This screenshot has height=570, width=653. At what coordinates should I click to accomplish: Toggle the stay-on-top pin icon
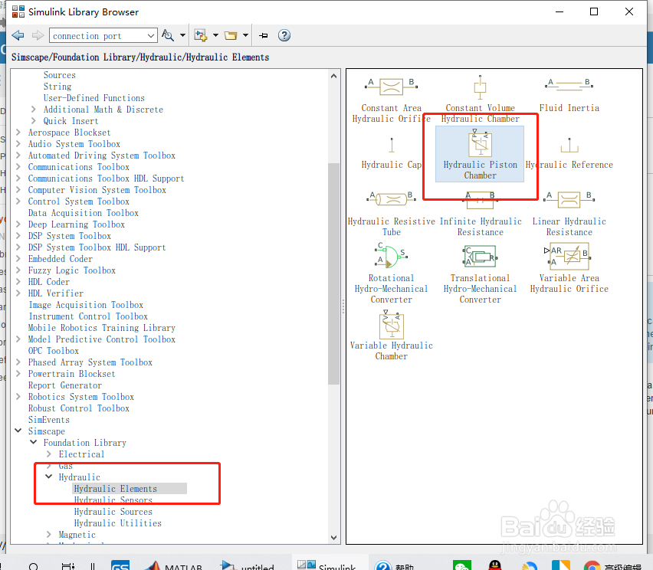263,35
